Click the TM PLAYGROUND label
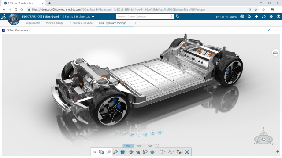 (x=226, y=17)
